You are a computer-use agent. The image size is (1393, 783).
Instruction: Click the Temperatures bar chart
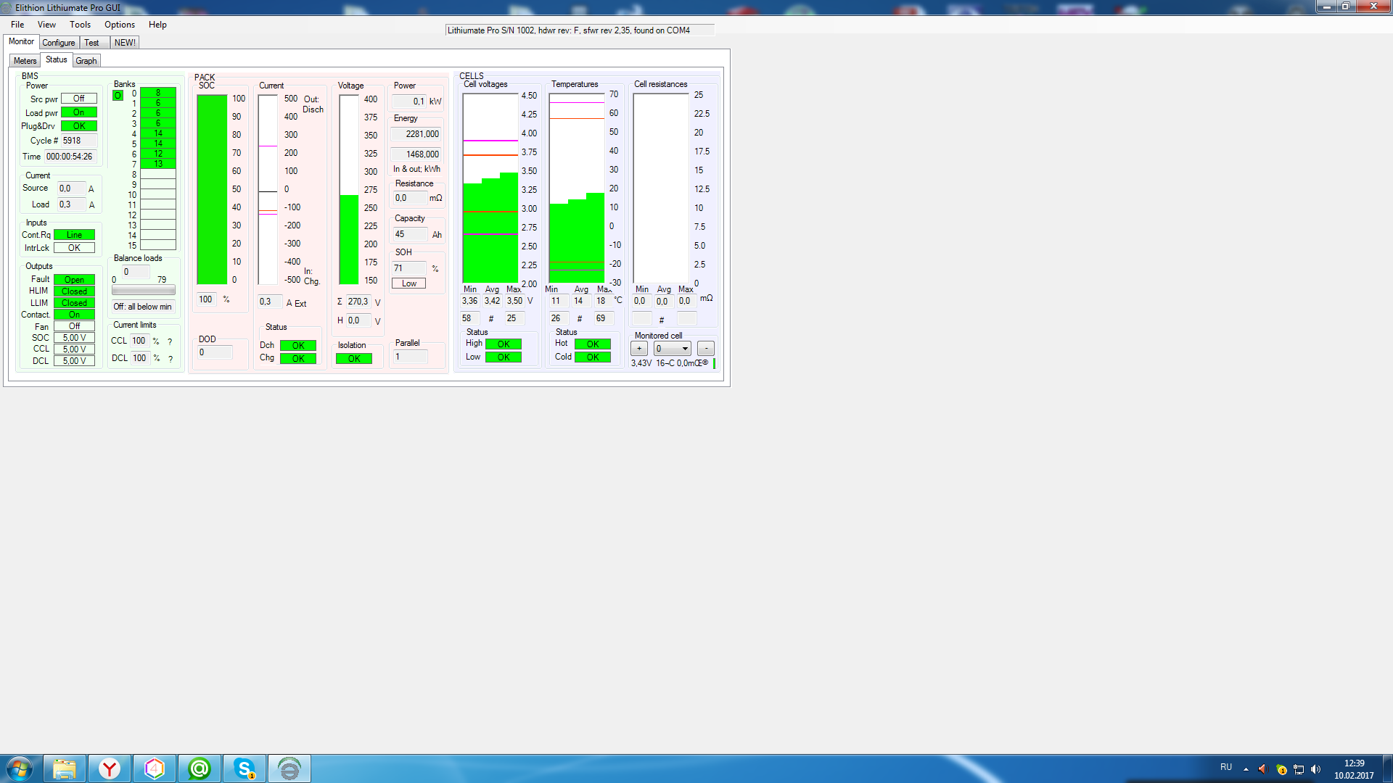coord(577,188)
